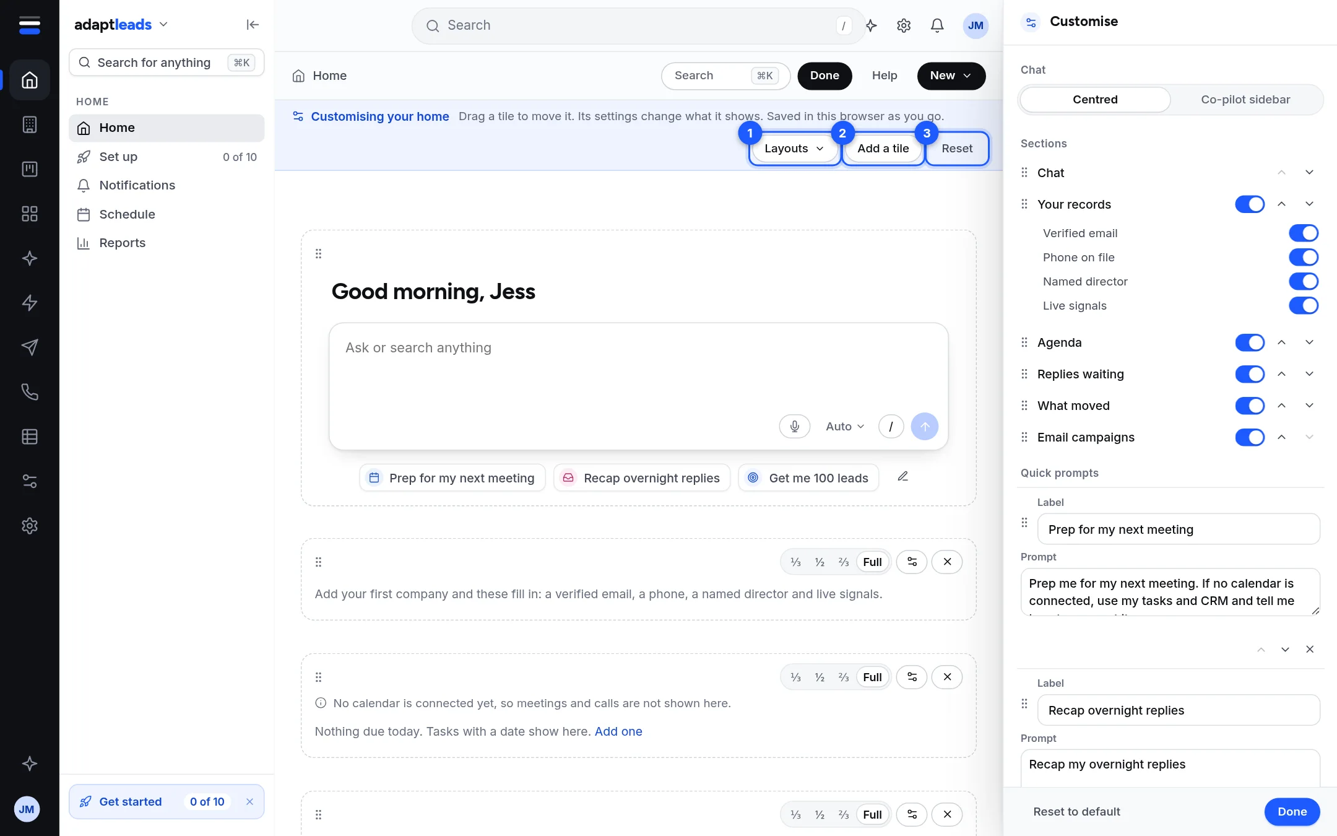Click the blue Done button in Customise panel
This screenshot has width=1337, height=836.
pyautogui.click(x=1292, y=811)
